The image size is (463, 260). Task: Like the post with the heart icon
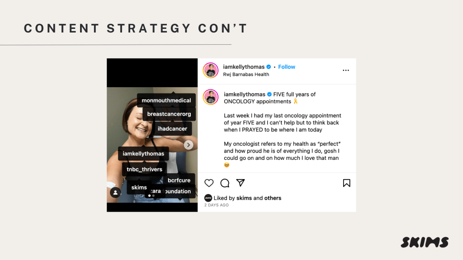pos(209,183)
